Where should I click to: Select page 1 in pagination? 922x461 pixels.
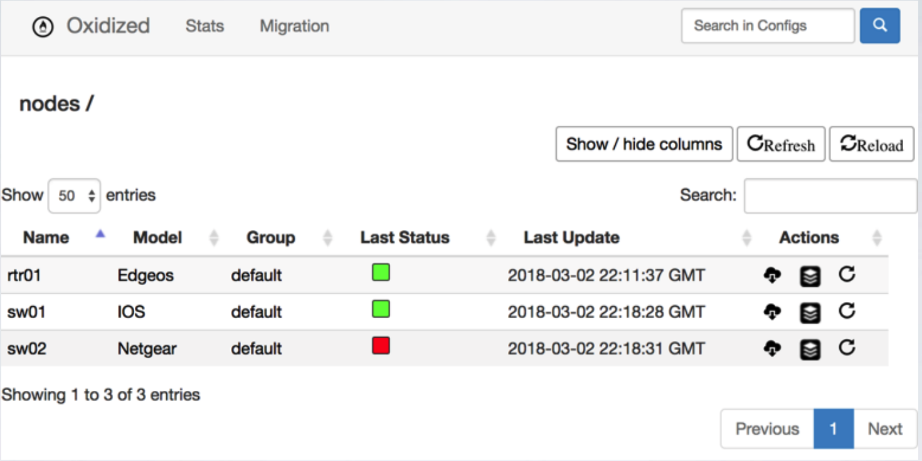(x=834, y=429)
